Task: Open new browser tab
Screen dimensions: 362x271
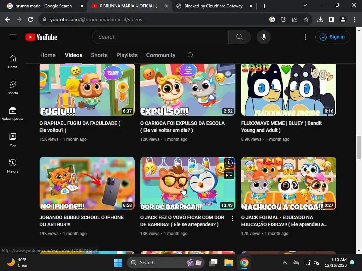Action: coord(264,6)
